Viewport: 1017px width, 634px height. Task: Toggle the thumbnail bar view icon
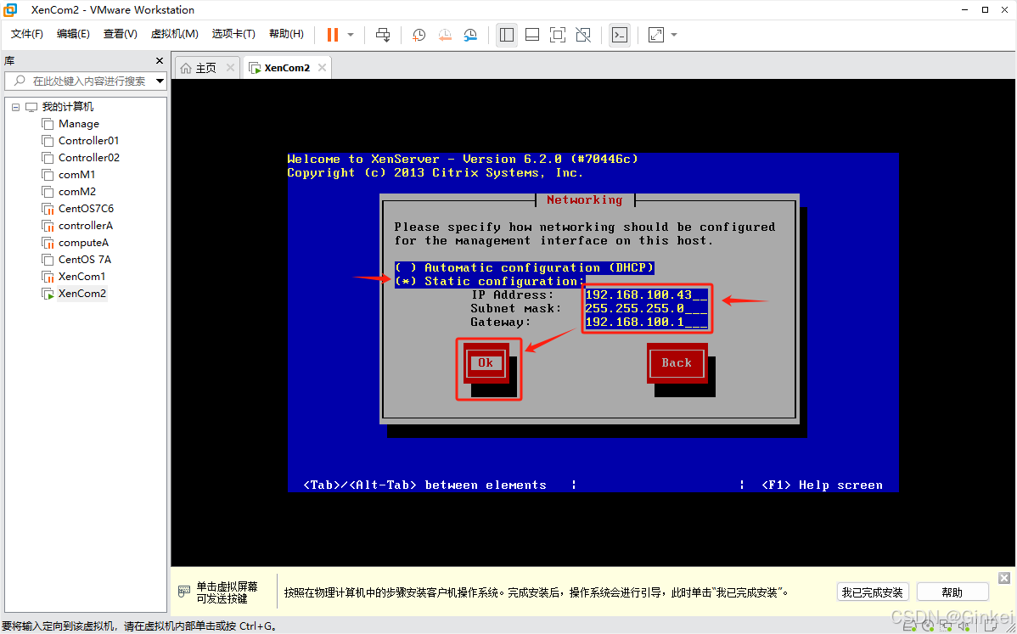pos(532,35)
